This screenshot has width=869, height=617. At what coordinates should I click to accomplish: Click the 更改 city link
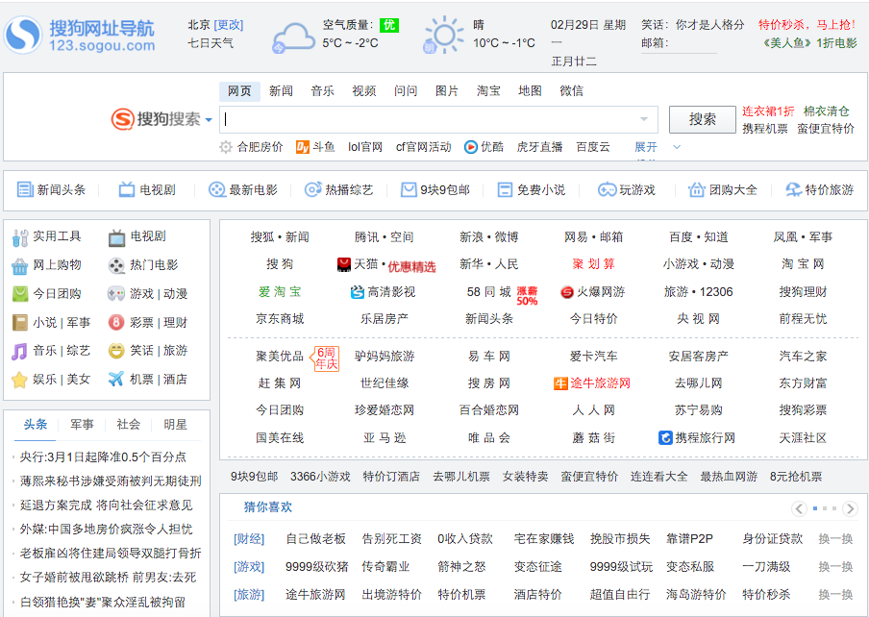(229, 25)
